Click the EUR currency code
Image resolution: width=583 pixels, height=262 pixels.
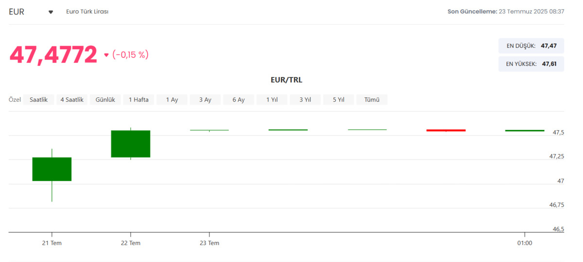click(17, 12)
